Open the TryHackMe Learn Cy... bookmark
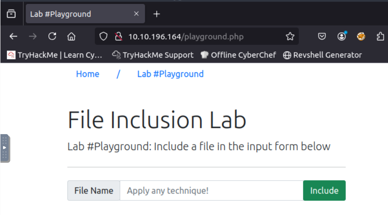The image size is (388, 215). [54, 55]
